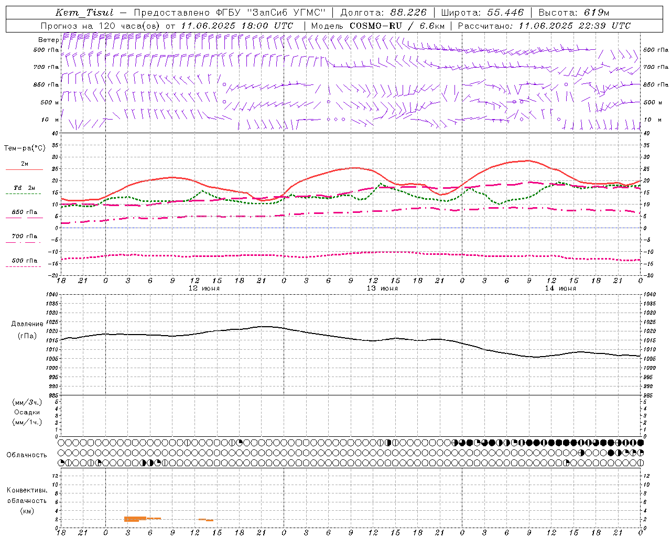Click the latitude value Широта: 55.446
The width and height of the screenshot is (671, 537).
click(x=482, y=13)
